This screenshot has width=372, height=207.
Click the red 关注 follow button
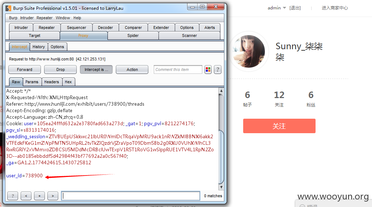[279, 126]
